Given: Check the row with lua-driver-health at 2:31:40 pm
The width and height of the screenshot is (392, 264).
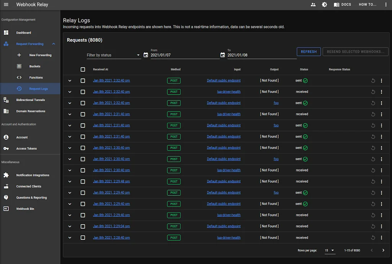Looking at the screenshot, I should [x=83, y=114].
